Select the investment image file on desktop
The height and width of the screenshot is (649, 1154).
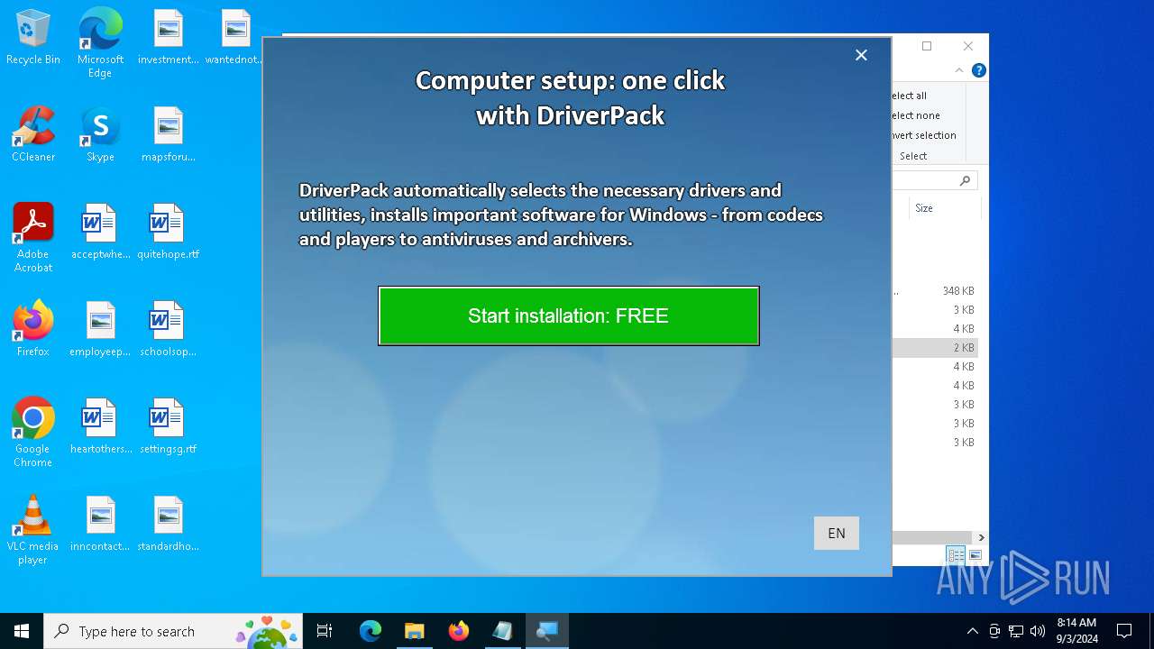tap(169, 38)
